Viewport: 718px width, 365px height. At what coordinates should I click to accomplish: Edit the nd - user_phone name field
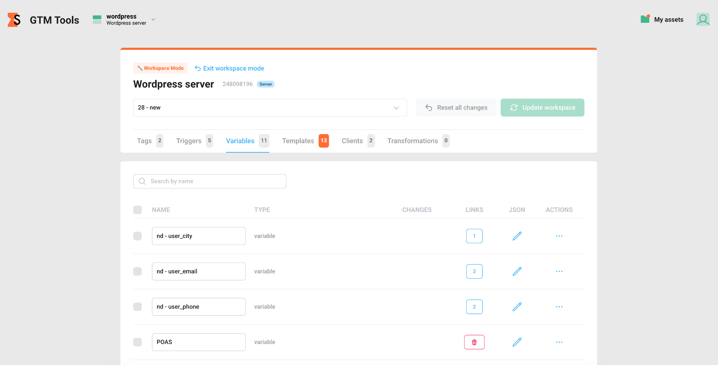(x=199, y=307)
